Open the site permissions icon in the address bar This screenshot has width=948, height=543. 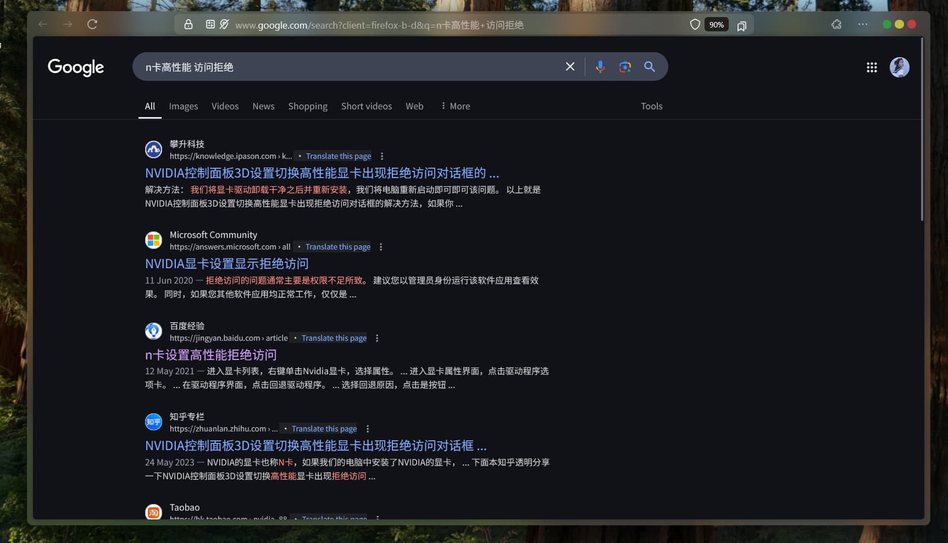click(210, 24)
